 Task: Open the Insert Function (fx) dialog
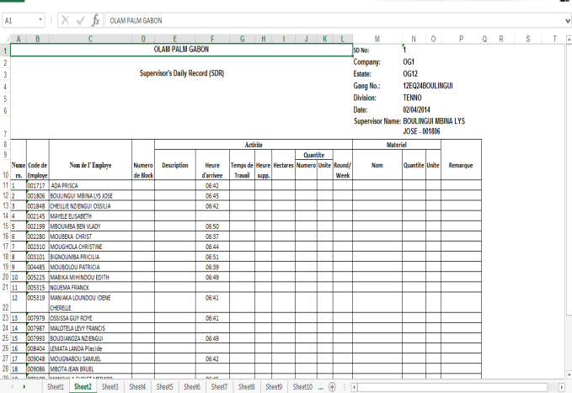pos(96,19)
